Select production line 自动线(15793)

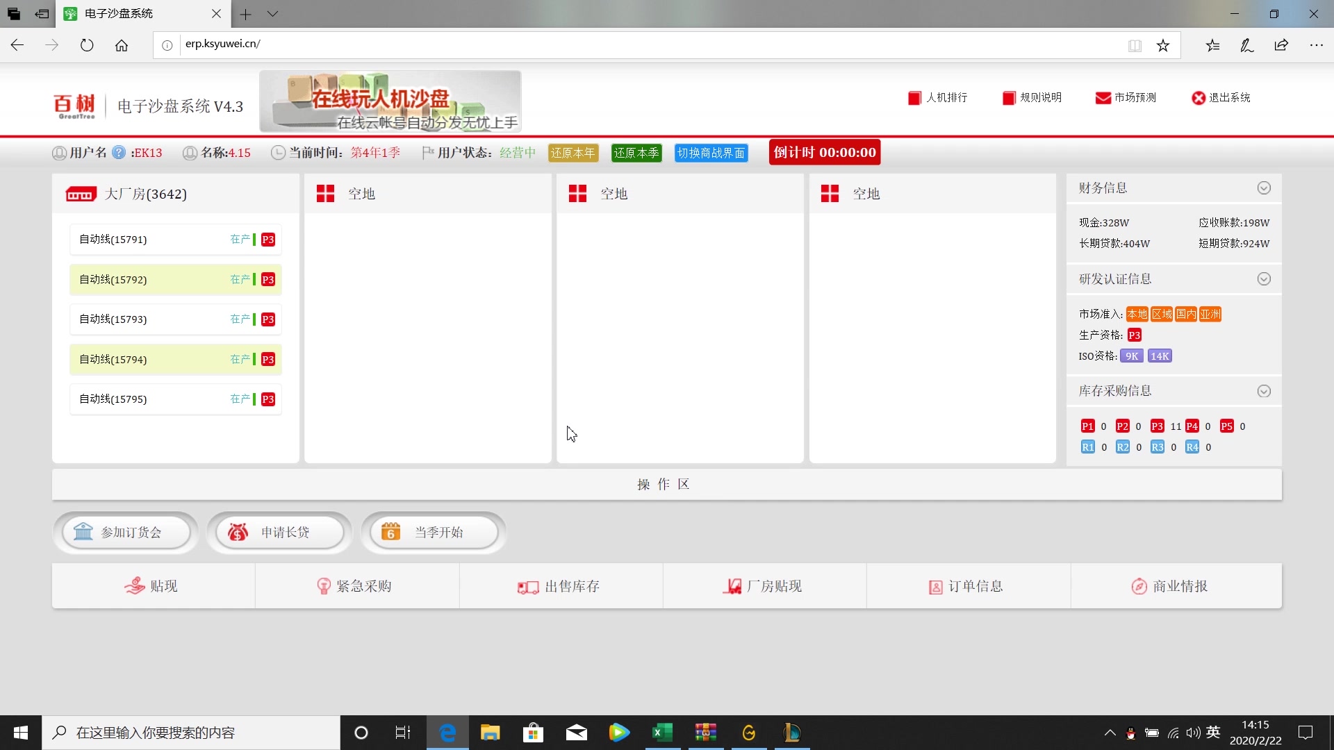click(176, 319)
